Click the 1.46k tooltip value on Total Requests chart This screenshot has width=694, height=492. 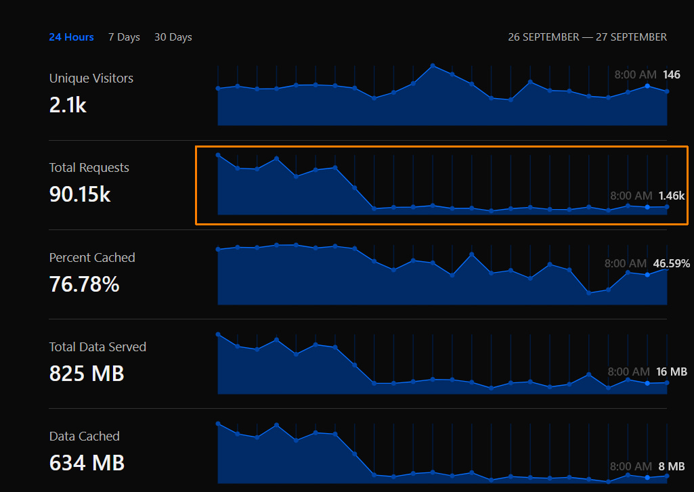671,196
